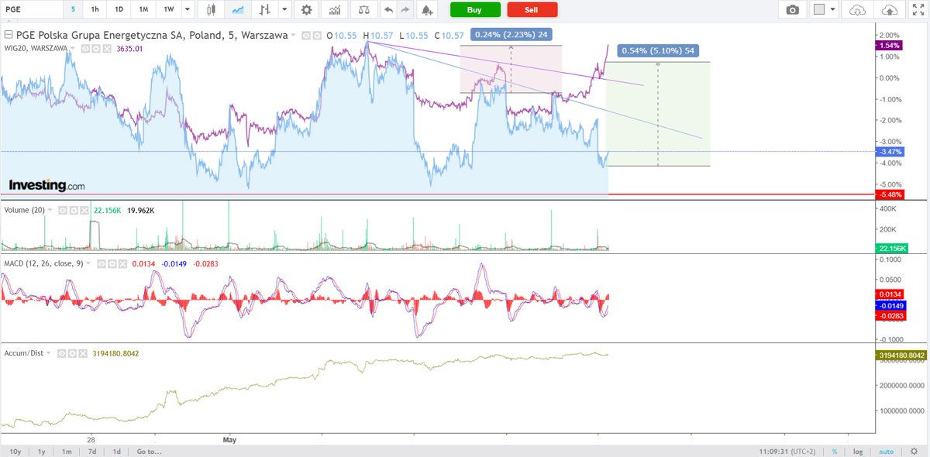Click the PGE symbol search field
The image size is (930, 457).
[x=30, y=10]
